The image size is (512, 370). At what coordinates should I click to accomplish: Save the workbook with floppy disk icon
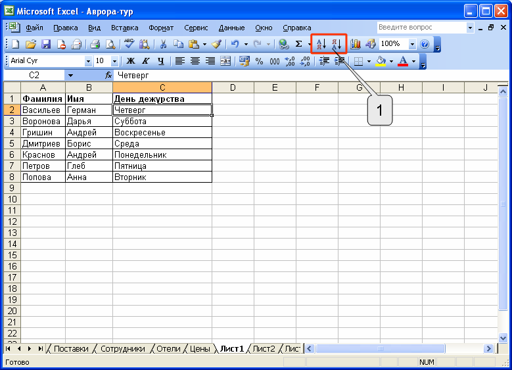46,44
